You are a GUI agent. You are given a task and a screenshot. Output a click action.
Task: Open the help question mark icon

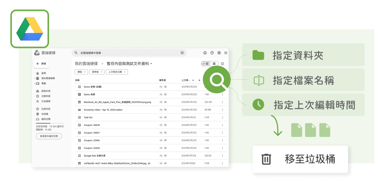(212, 53)
